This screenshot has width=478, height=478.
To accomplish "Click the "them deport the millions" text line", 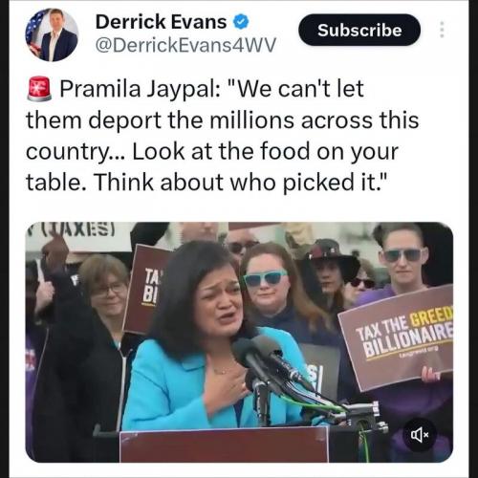I will click(160, 120).
